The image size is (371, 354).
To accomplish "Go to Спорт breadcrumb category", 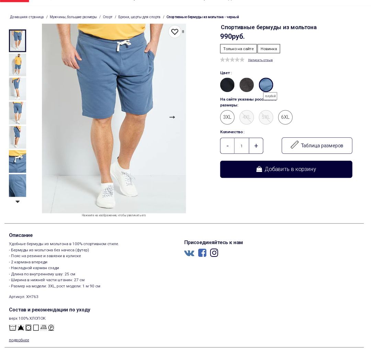I will coord(108,17).
